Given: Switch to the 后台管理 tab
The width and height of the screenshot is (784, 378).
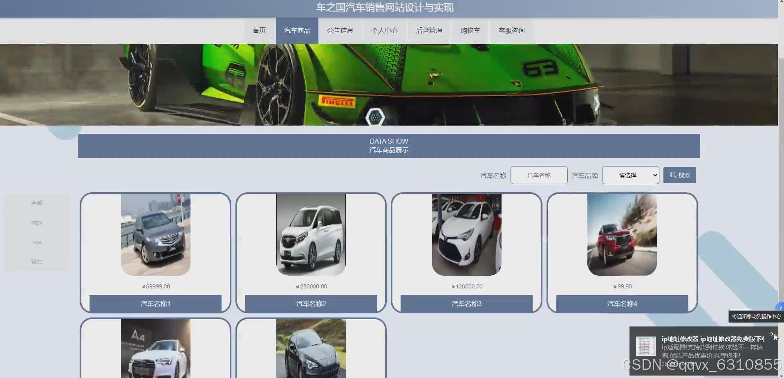Looking at the screenshot, I should pos(429,31).
